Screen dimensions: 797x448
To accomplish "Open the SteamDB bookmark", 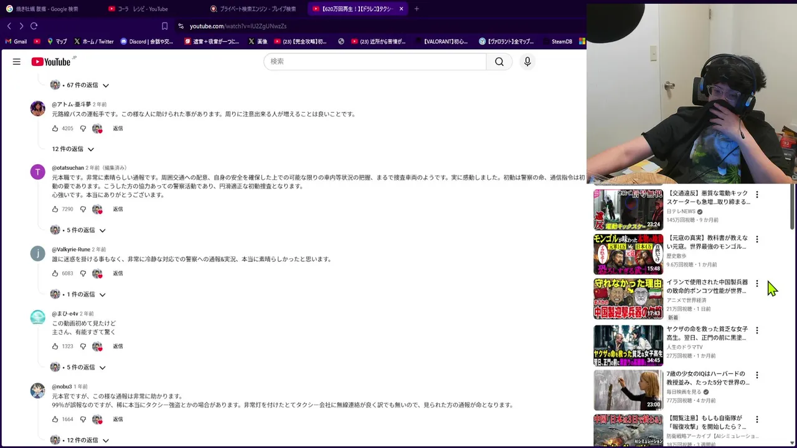I will (x=557, y=42).
